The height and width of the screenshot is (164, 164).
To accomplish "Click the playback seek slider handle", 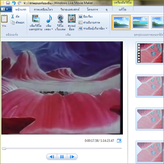I will 4,149.
